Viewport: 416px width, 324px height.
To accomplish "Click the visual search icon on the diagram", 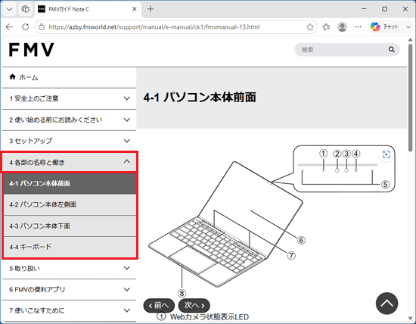I will [x=387, y=154].
